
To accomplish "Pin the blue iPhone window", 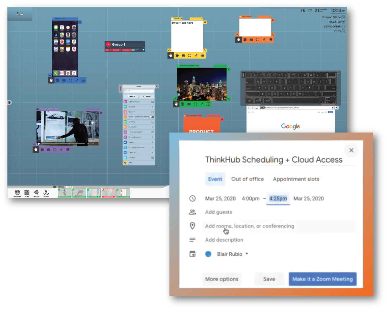I will (77, 80).
